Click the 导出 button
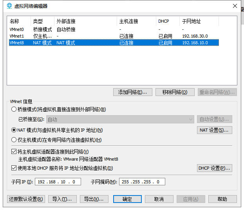This screenshot has width=244, height=210. tap(94, 199)
